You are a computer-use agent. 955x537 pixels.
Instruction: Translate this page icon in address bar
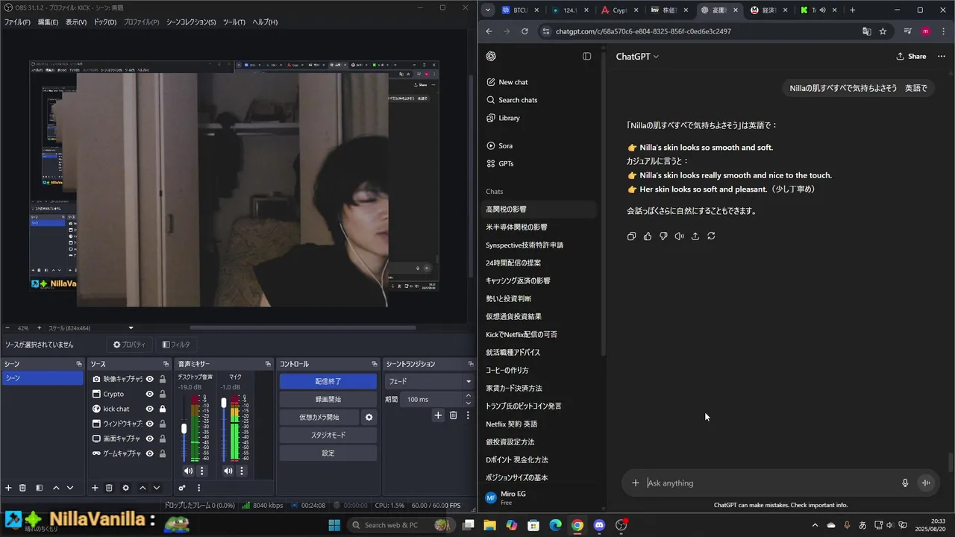(866, 31)
